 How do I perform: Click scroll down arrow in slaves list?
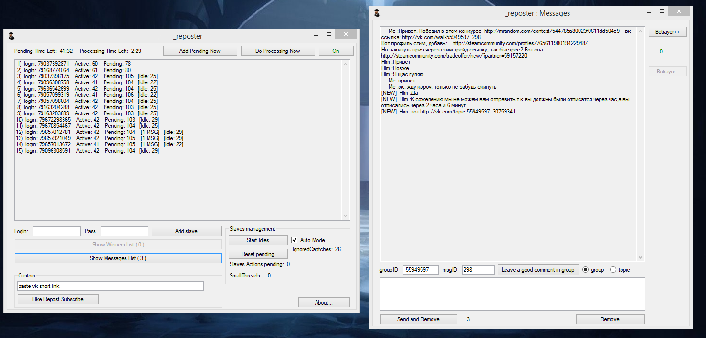[346, 216]
